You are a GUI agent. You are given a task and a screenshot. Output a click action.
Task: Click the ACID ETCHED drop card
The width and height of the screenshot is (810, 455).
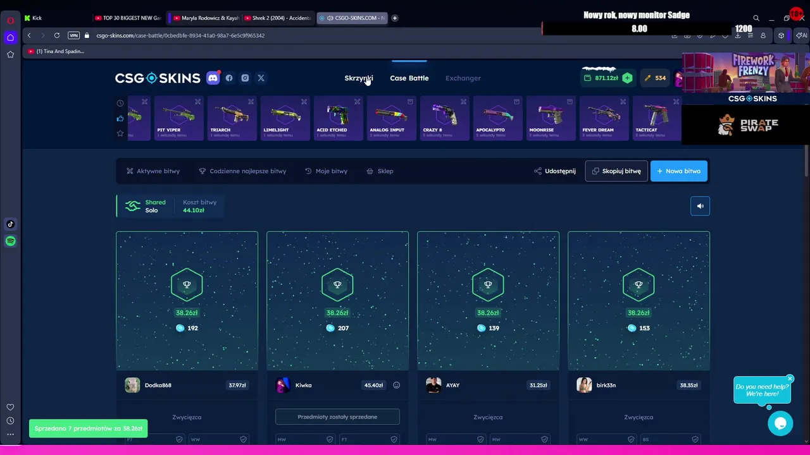[339, 118]
